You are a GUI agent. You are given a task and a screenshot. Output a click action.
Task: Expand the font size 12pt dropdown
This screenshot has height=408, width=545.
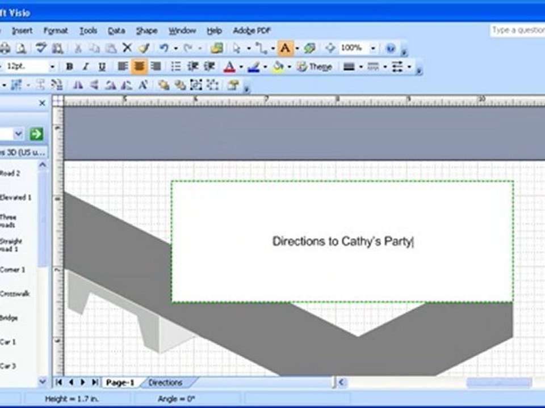pyautogui.click(x=52, y=66)
